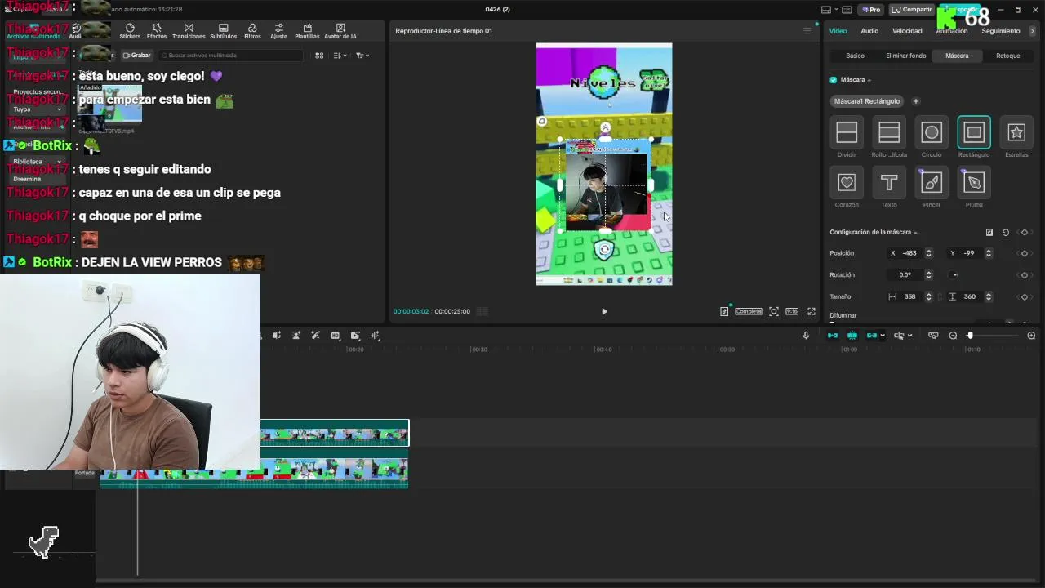The image size is (1045, 588).
Task: Open the Eliminar fondo sub-tab
Action: click(x=906, y=56)
